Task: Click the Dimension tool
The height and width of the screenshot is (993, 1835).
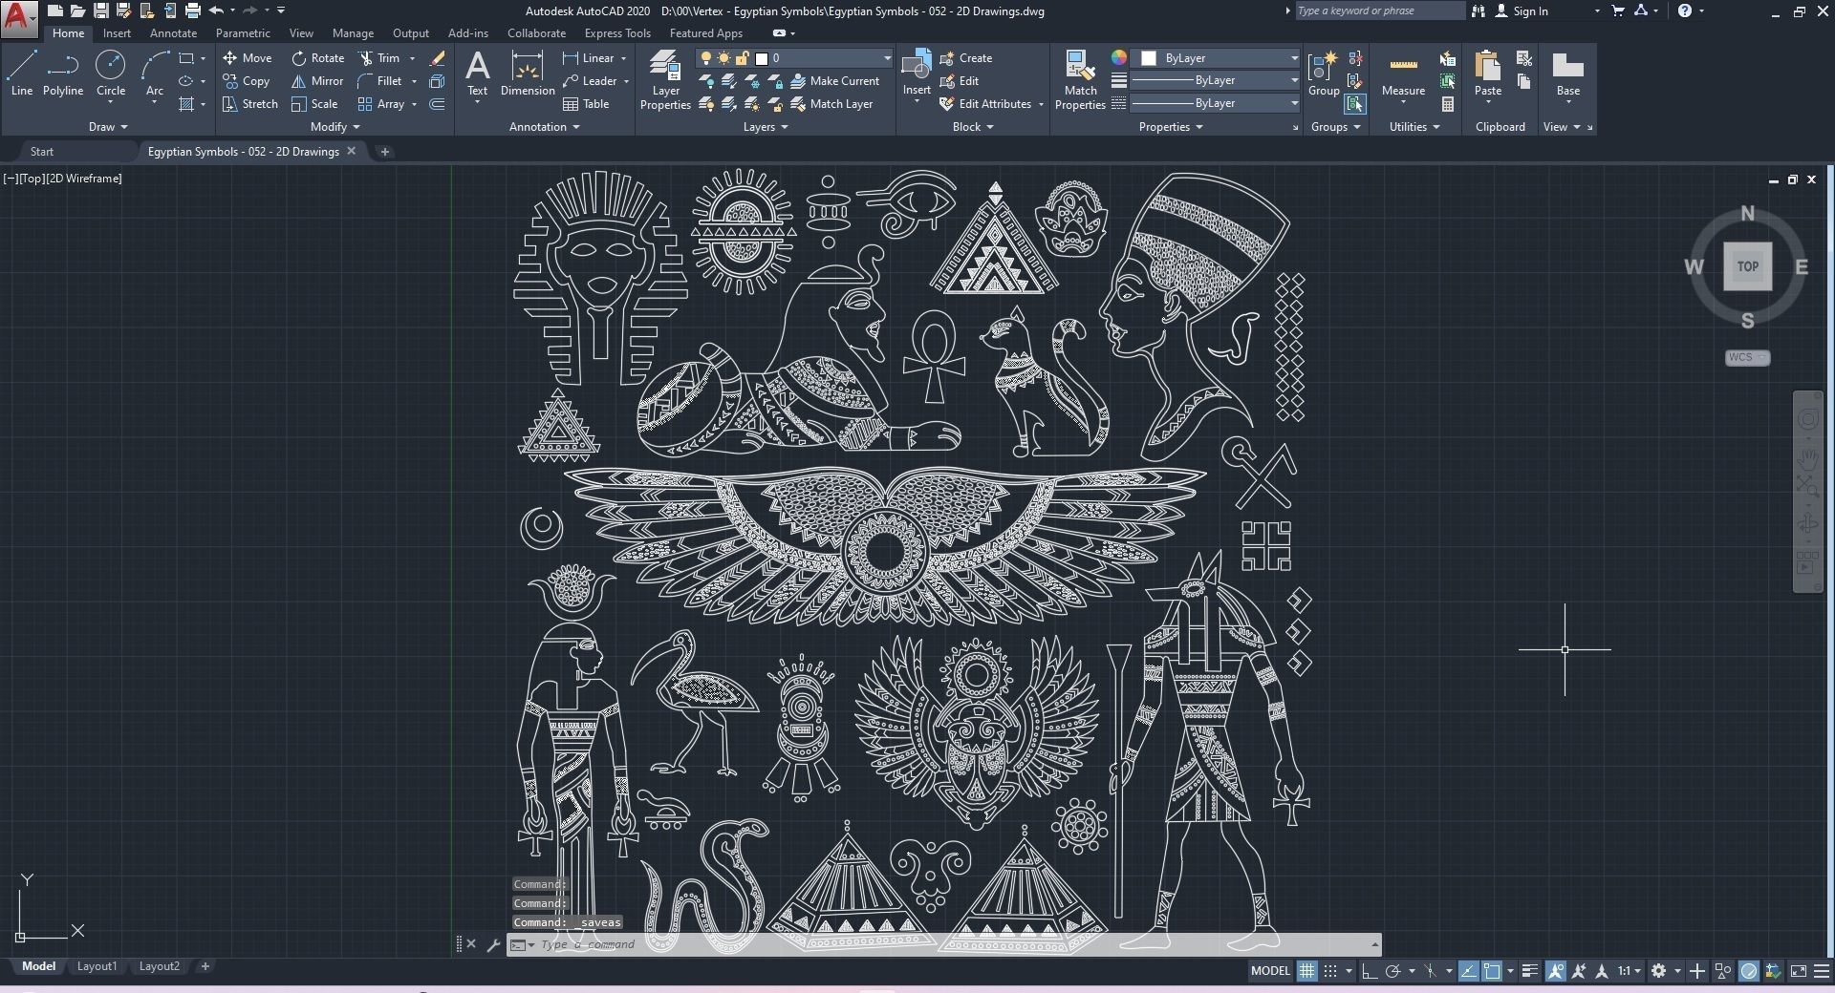Action: point(528,74)
